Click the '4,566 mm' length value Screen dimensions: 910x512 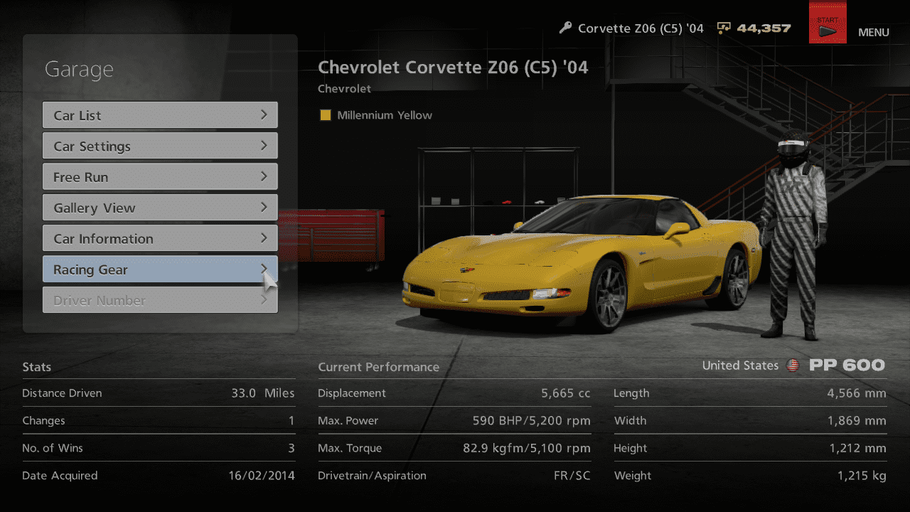coord(857,393)
